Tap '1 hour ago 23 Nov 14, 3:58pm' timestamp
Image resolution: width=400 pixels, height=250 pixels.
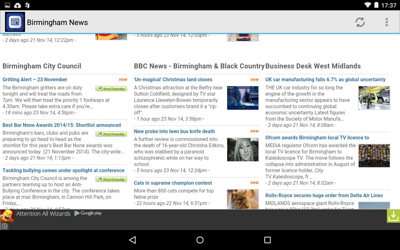[169, 119]
